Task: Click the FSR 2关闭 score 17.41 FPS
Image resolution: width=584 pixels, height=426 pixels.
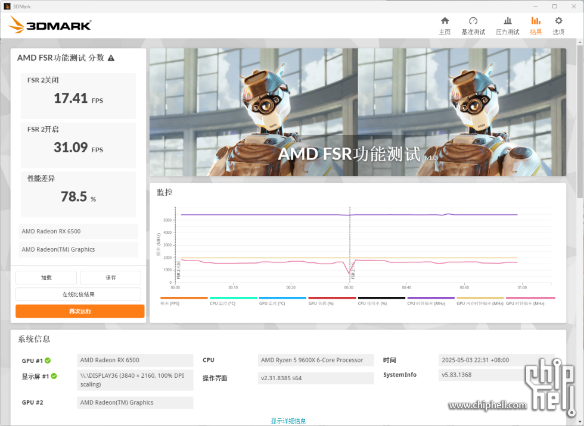Action: [x=79, y=99]
